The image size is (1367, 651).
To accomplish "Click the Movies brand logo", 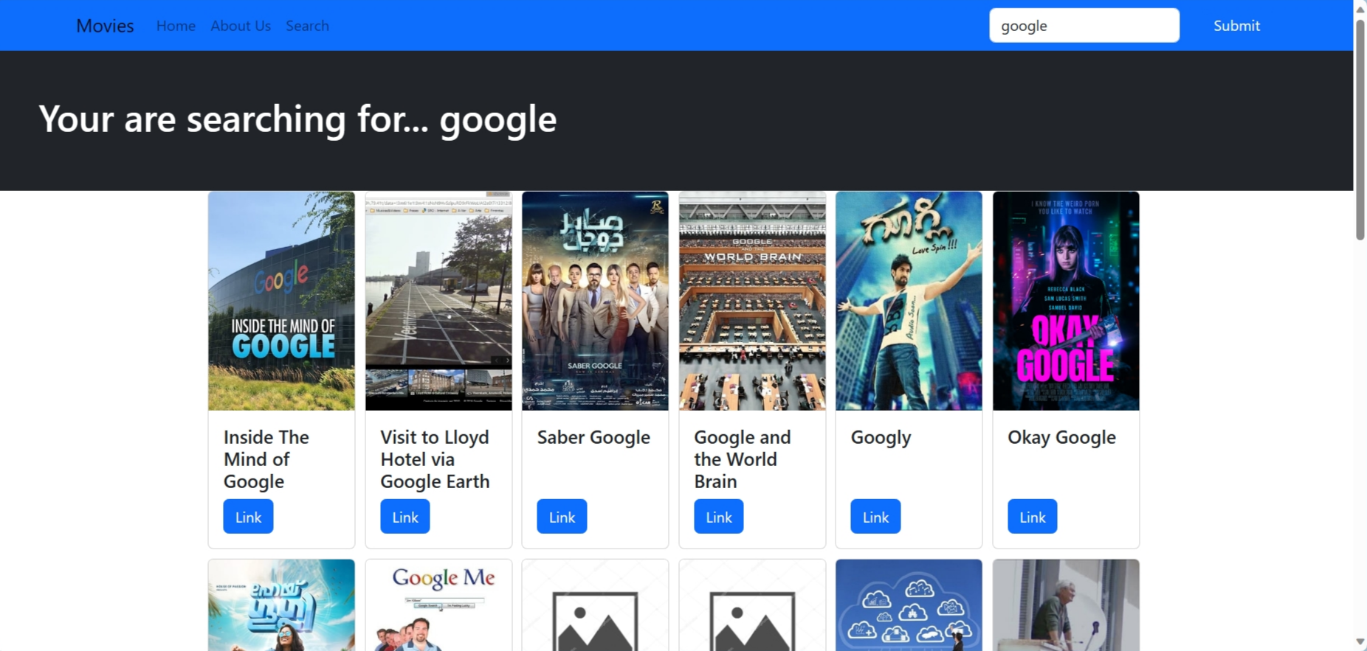I will tap(105, 26).
